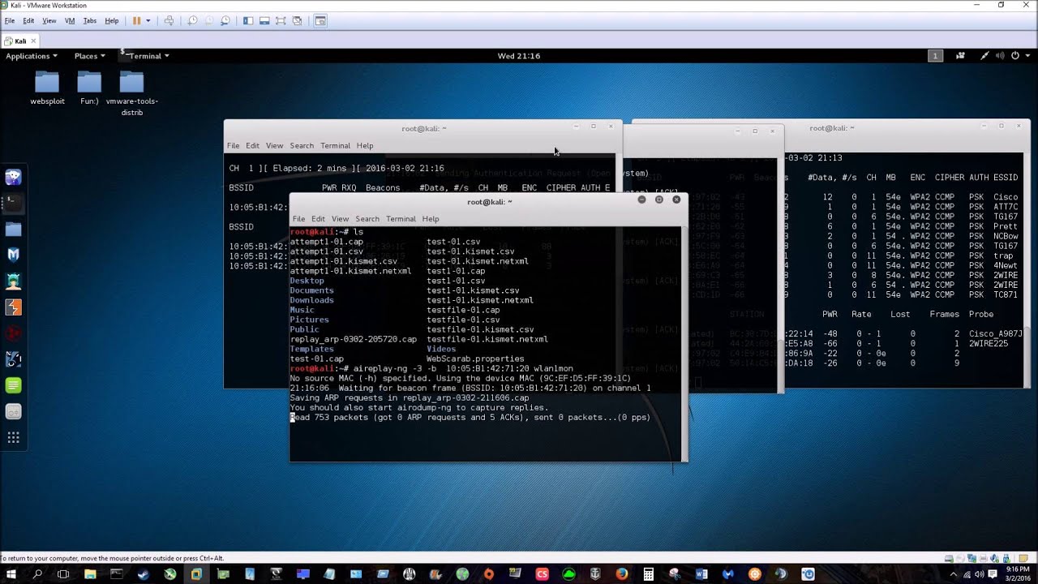Click the volume icon in Kali top bar
The width and height of the screenshot is (1038, 584).
point(1000,56)
